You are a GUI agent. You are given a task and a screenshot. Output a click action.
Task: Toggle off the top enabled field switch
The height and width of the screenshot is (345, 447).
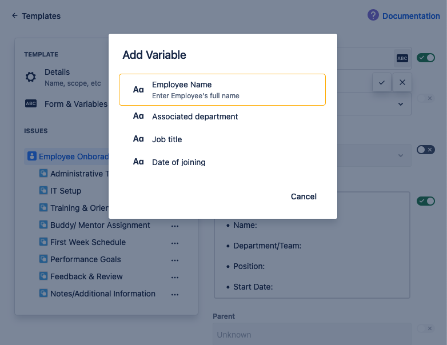[425, 58]
